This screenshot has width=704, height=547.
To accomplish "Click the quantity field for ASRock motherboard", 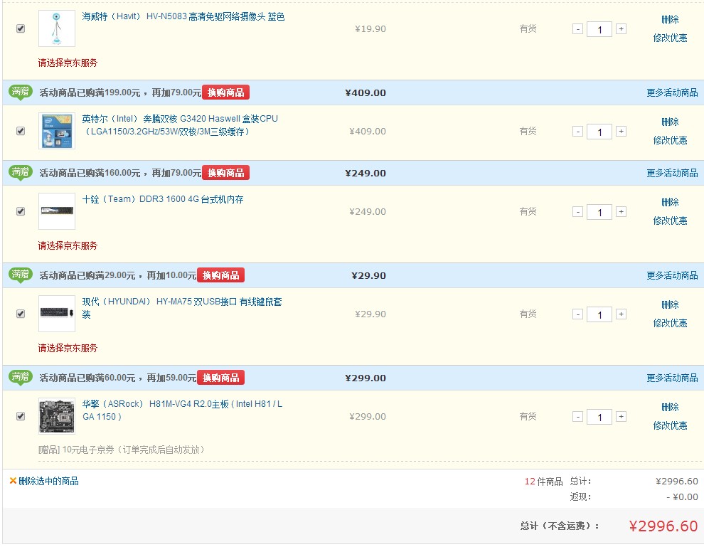I will tap(599, 418).
